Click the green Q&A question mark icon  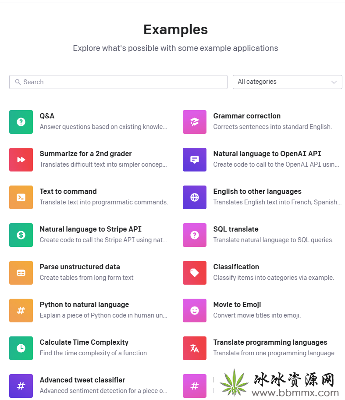tap(21, 122)
